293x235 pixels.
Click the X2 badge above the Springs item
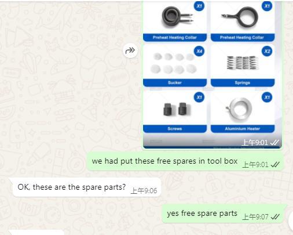[267, 51]
